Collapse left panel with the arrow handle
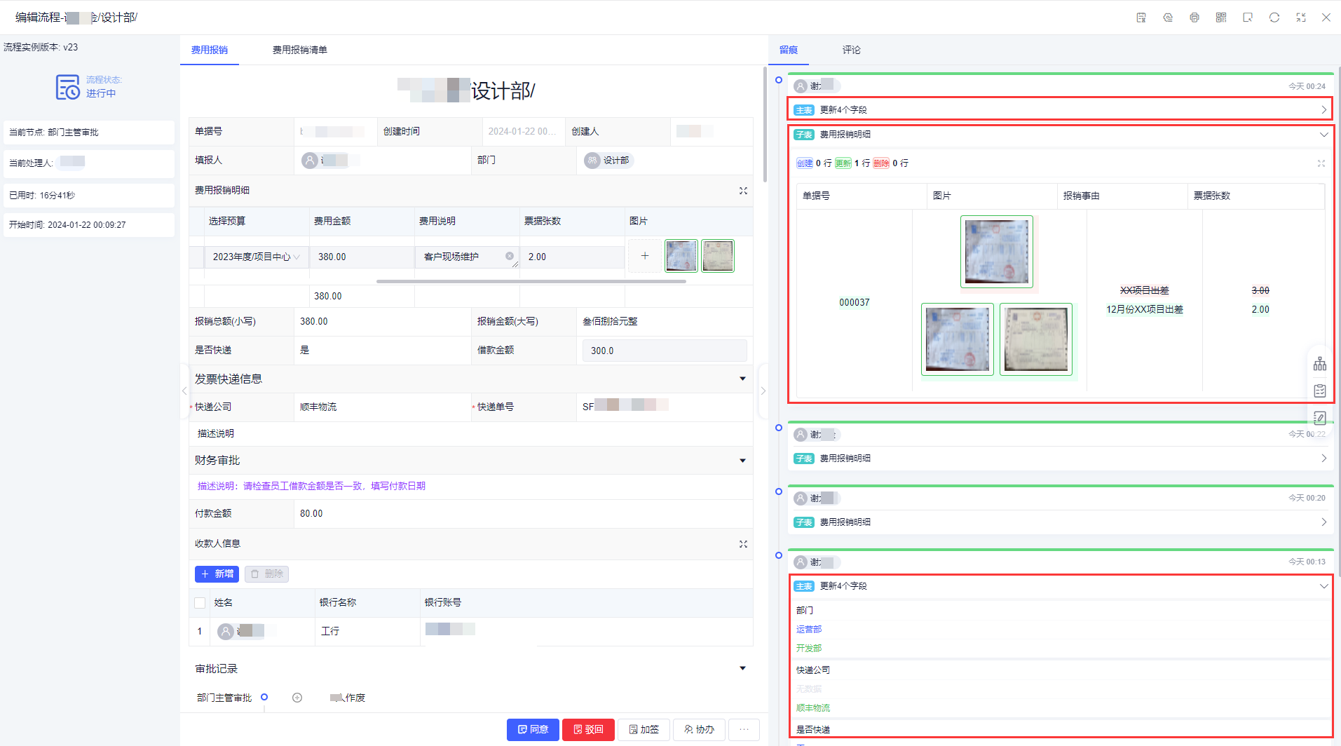1341x746 pixels. 184,391
